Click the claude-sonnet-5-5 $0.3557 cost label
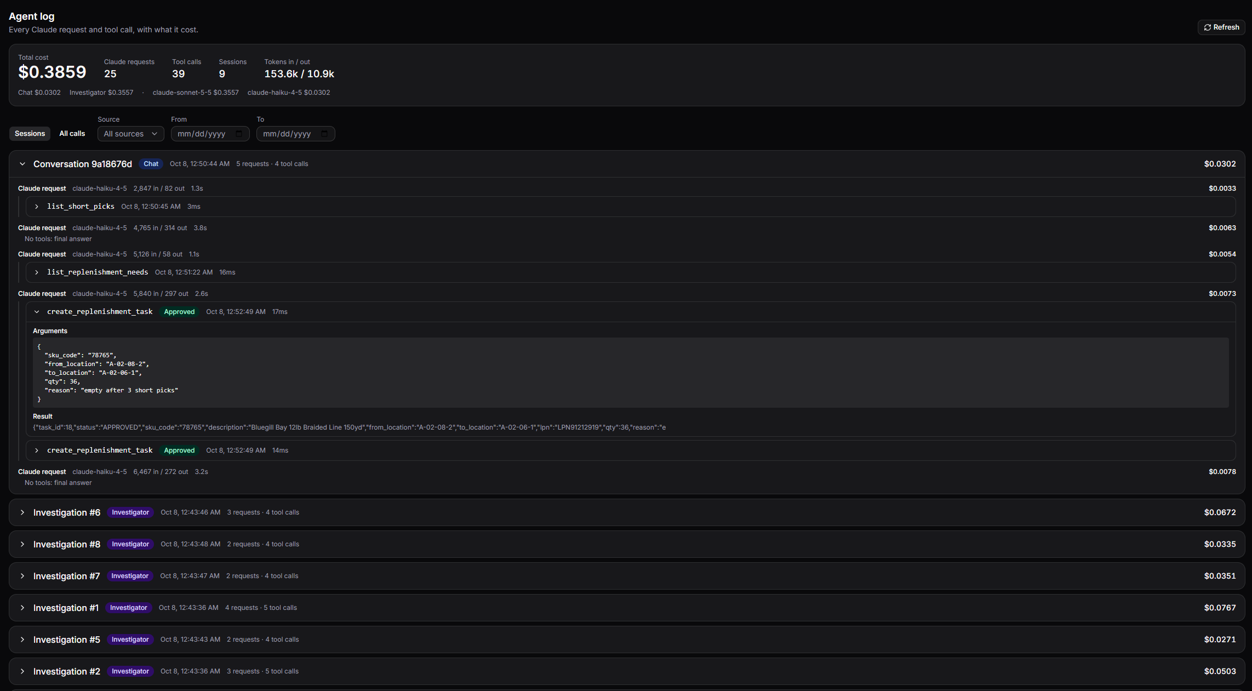1252x691 pixels. coord(196,93)
